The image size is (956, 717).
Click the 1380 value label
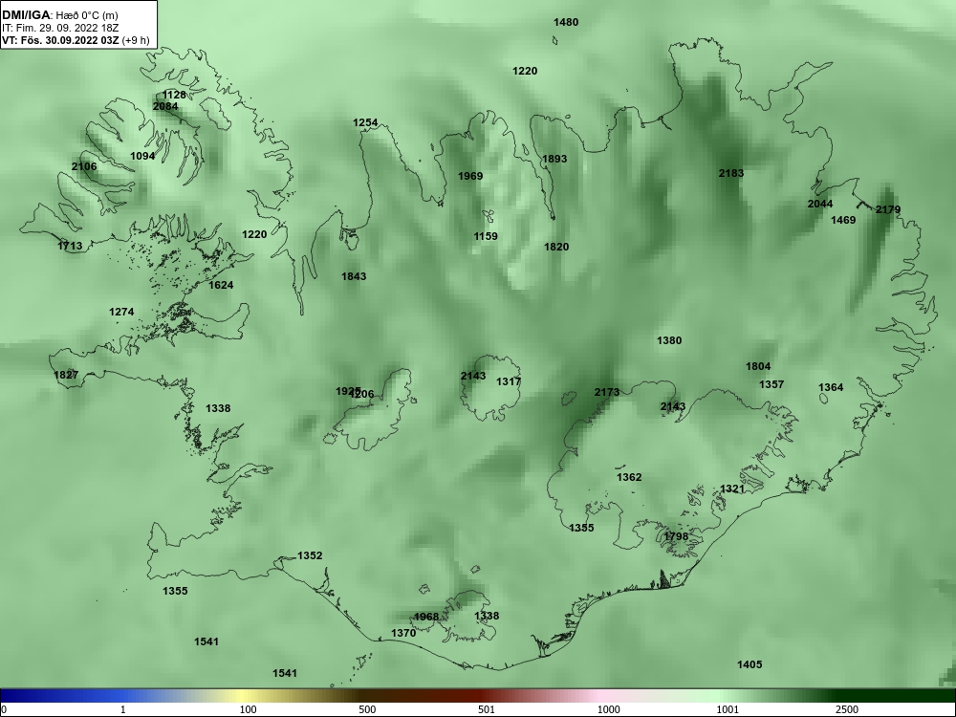[x=669, y=341]
